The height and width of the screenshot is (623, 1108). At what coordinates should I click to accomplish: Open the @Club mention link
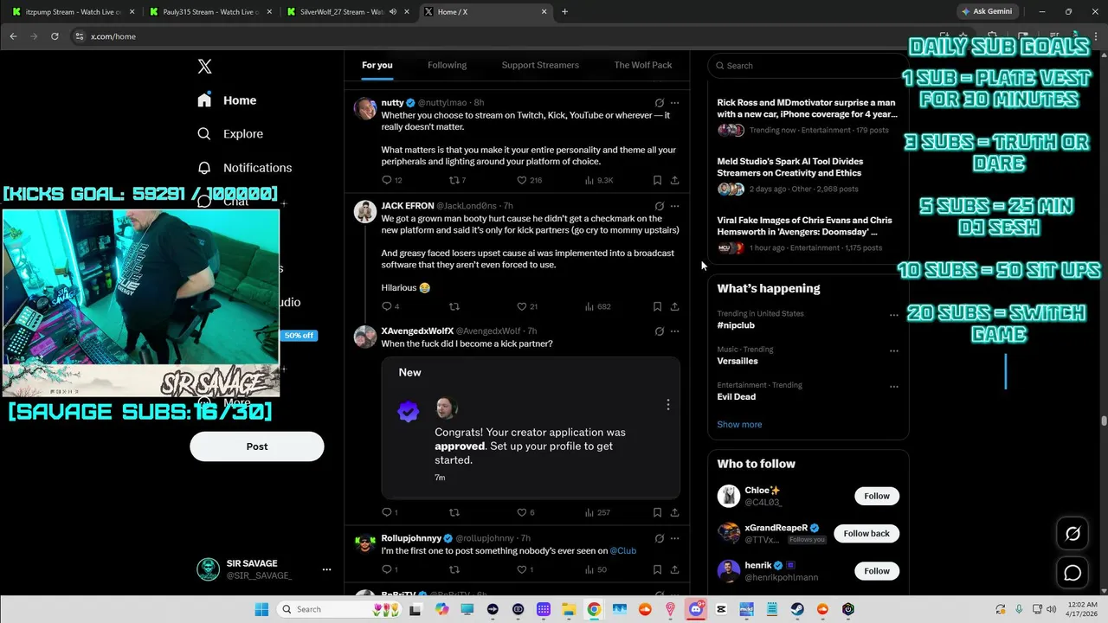[x=623, y=550]
